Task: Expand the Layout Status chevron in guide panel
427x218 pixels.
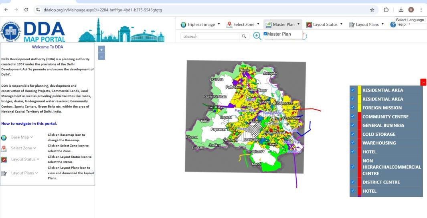Action: coord(38,159)
